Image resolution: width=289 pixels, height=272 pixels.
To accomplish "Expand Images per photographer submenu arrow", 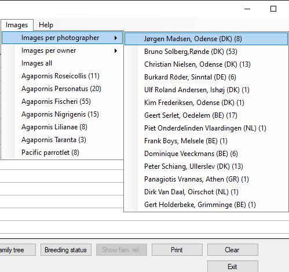I will coord(116,38).
